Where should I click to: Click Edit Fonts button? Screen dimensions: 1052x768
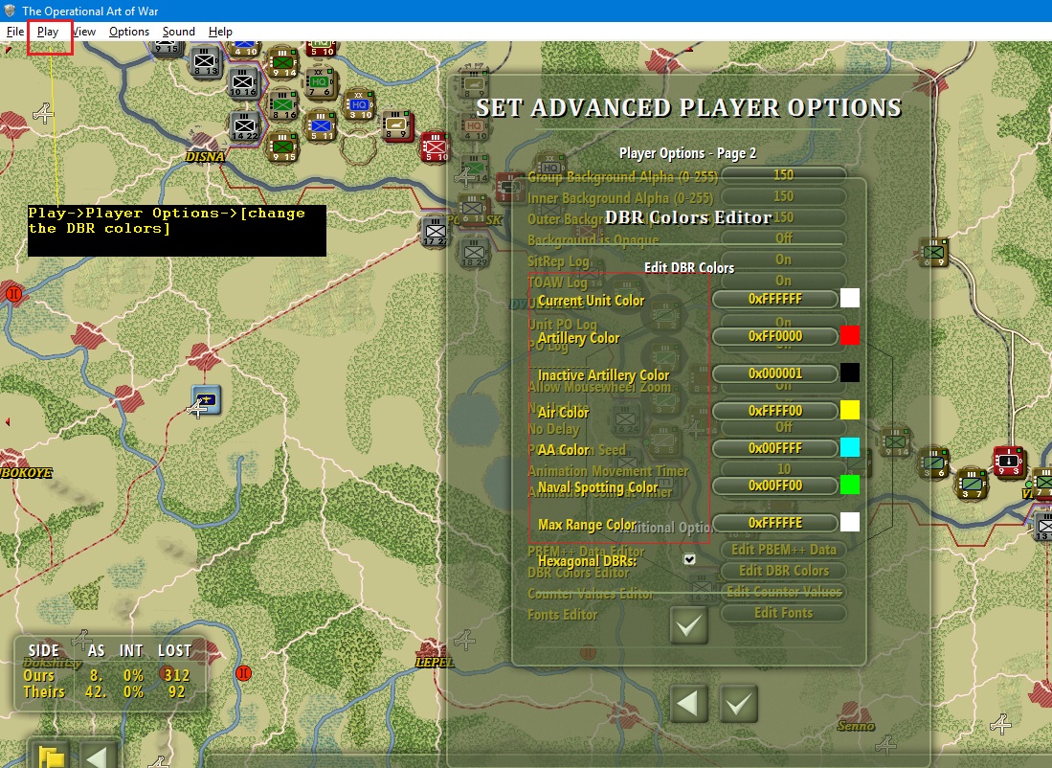point(783,613)
